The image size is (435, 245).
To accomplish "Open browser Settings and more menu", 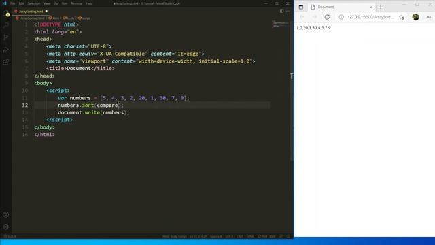I will [x=429, y=17].
